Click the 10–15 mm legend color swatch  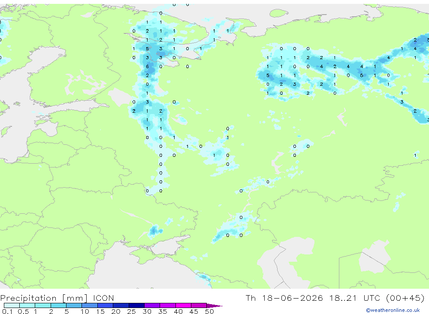pyautogui.click(x=90, y=305)
